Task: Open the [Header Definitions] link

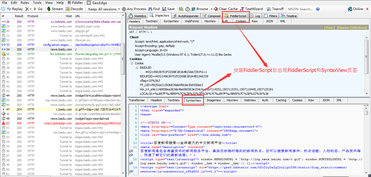Action: tap(352, 27)
